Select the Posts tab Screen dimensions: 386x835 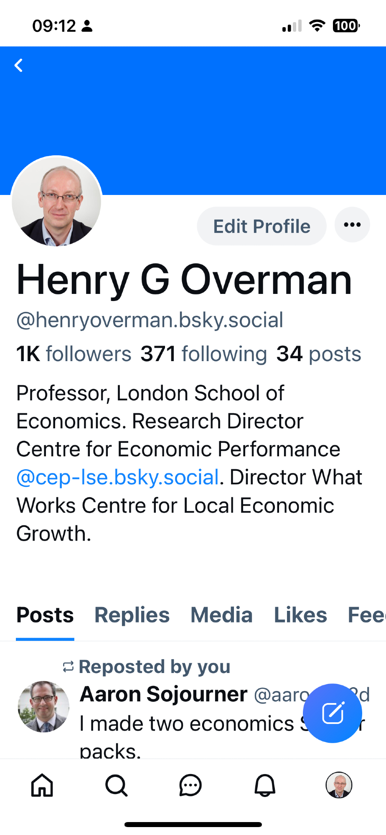pos(45,615)
